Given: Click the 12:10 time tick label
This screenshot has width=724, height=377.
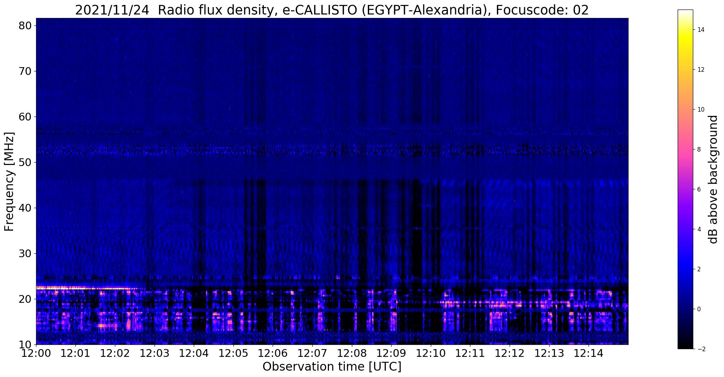Looking at the screenshot, I should pos(431,353).
